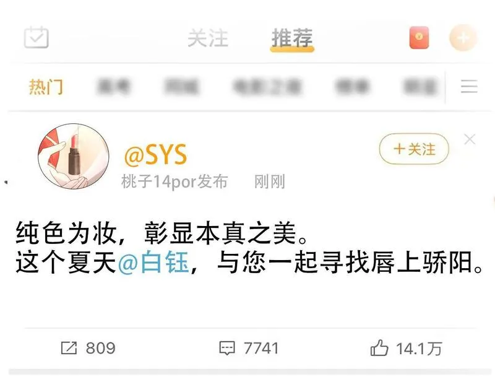Tap the 刚刚 timestamp

pyautogui.click(x=270, y=181)
